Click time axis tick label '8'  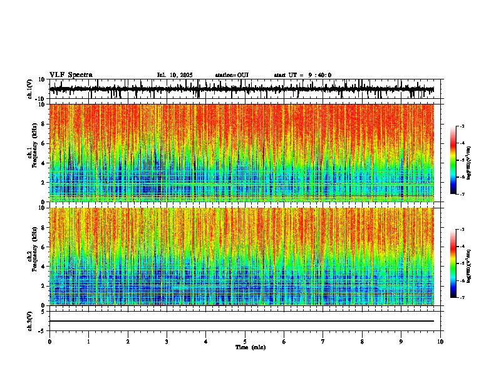click(x=362, y=342)
